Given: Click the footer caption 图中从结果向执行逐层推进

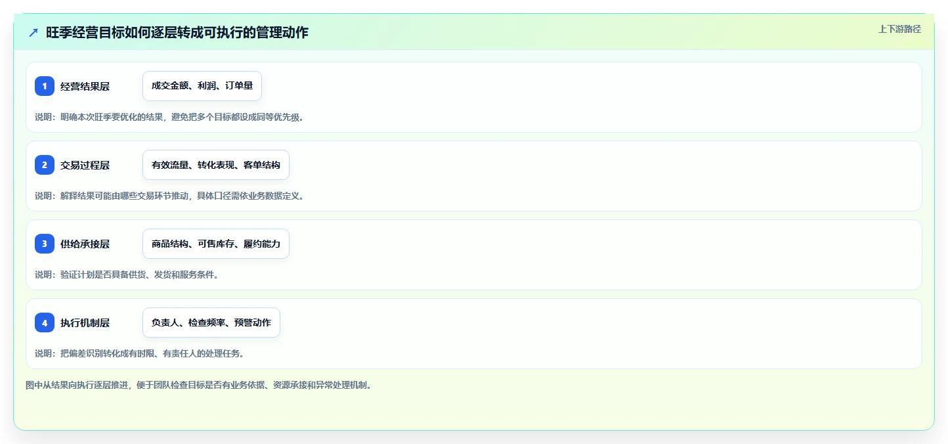Looking at the screenshot, I should click(x=78, y=386).
